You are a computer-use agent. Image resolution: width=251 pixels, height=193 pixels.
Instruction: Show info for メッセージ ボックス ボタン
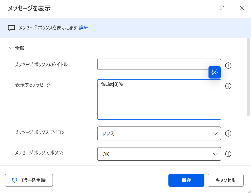coord(228,154)
